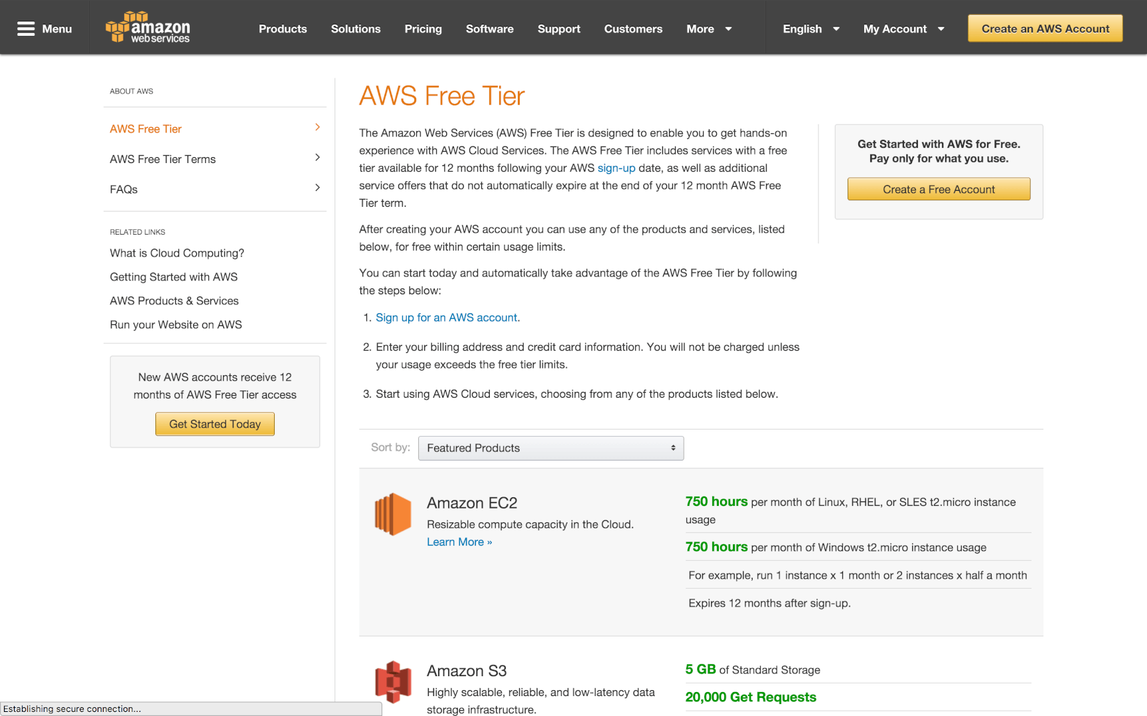
Task: Open FAQs in the sidebar
Action: pos(123,190)
